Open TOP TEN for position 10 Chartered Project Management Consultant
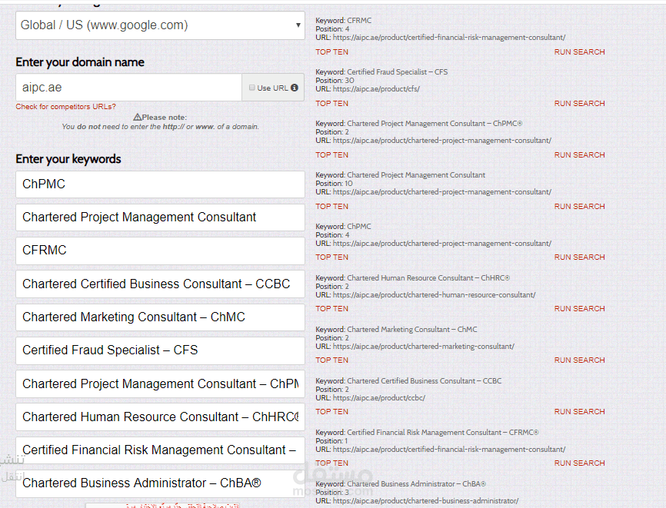This screenshot has width=666, height=508. coord(331,206)
